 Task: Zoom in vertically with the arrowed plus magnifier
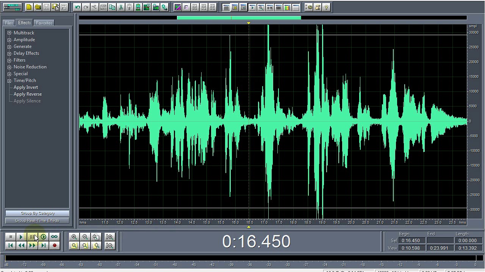coord(110,237)
